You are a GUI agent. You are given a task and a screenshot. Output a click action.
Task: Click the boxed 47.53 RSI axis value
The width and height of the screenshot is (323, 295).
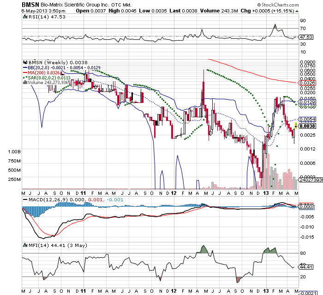306,37
